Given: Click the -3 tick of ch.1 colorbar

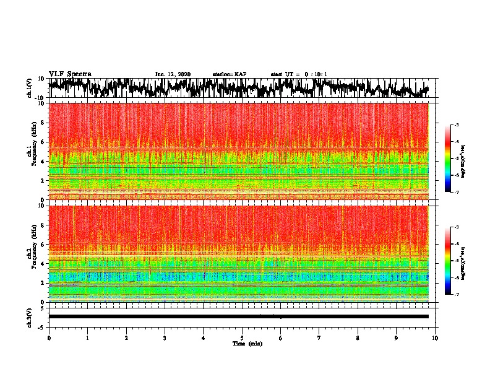Looking at the screenshot, I should (457, 124).
